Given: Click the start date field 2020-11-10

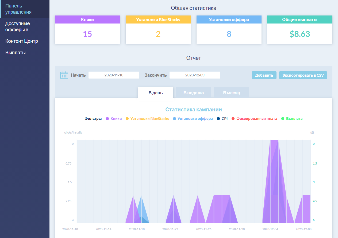Looking at the screenshot, I should pos(114,75).
